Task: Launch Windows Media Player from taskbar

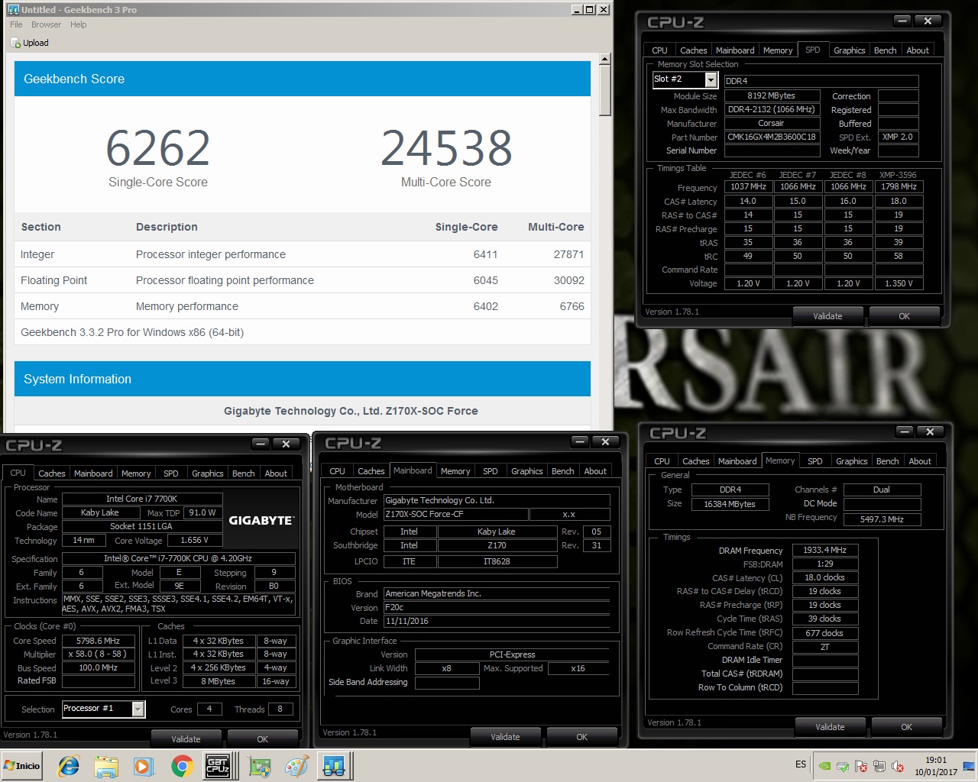Action: [143, 765]
